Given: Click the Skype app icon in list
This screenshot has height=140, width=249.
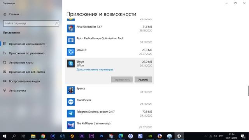Looking at the screenshot, I should [71, 63].
